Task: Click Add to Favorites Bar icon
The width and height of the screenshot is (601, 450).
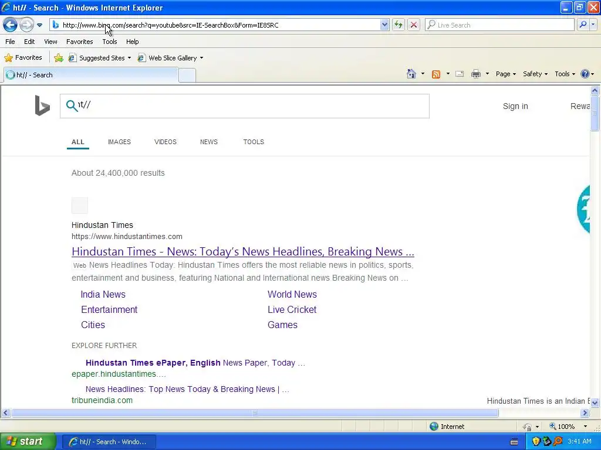Action: pyautogui.click(x=59, y=58)
